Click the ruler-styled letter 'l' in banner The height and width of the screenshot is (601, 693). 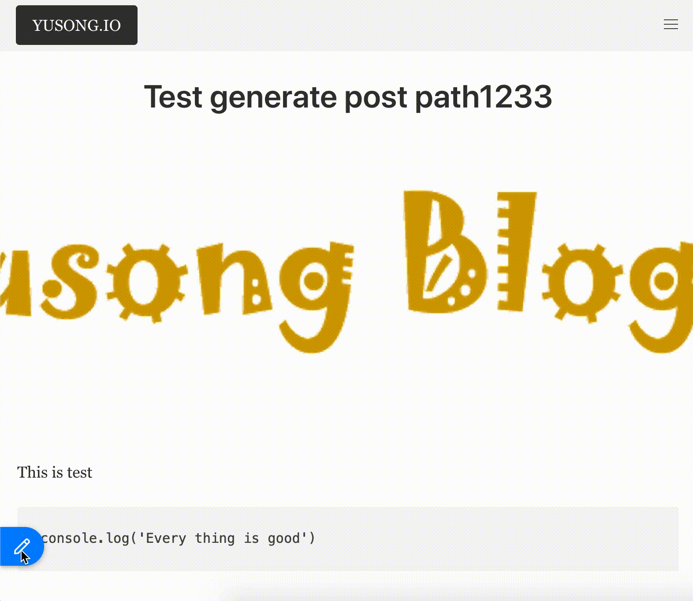pyautogui.click(x=516, y=251)
